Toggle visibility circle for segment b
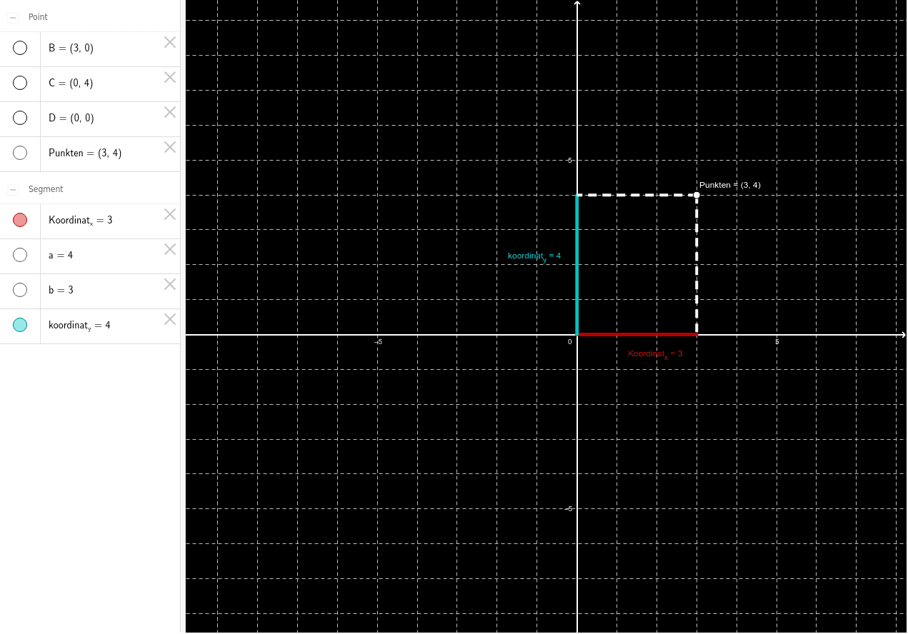Image resolution: width=908 pixels, height=634 pixels. coord(20,290)
